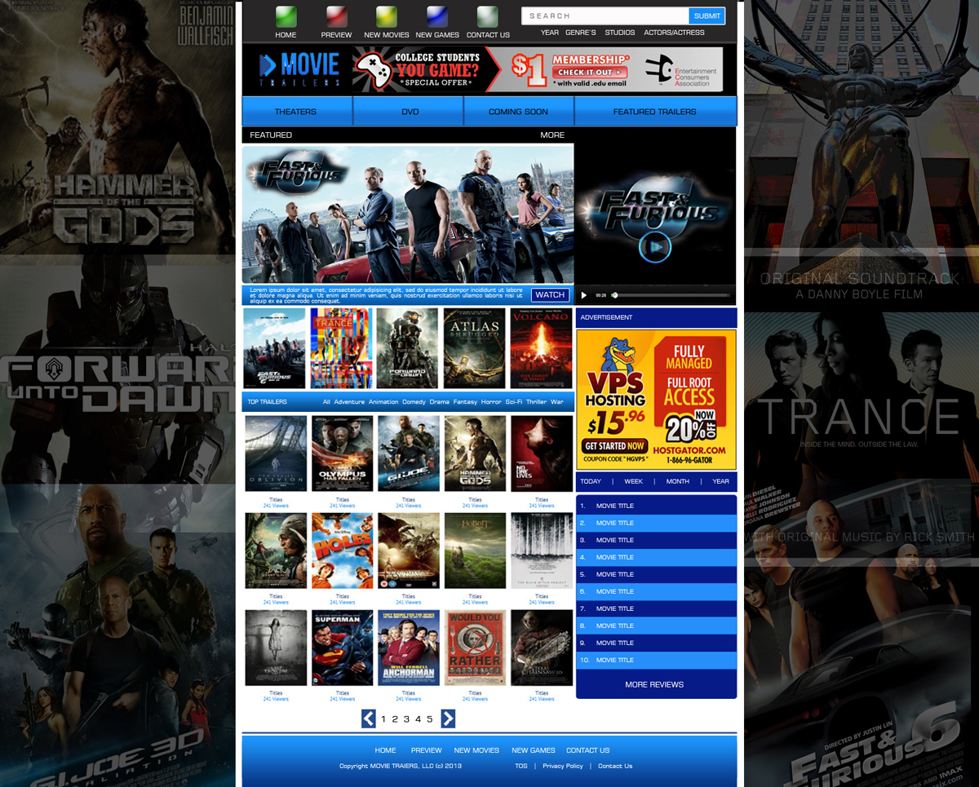Screen dimensions: 979x787
Task: Open the Forward Unto Dawn featured thumbnail
Action: pyautogui.click(x=408, y=348)
